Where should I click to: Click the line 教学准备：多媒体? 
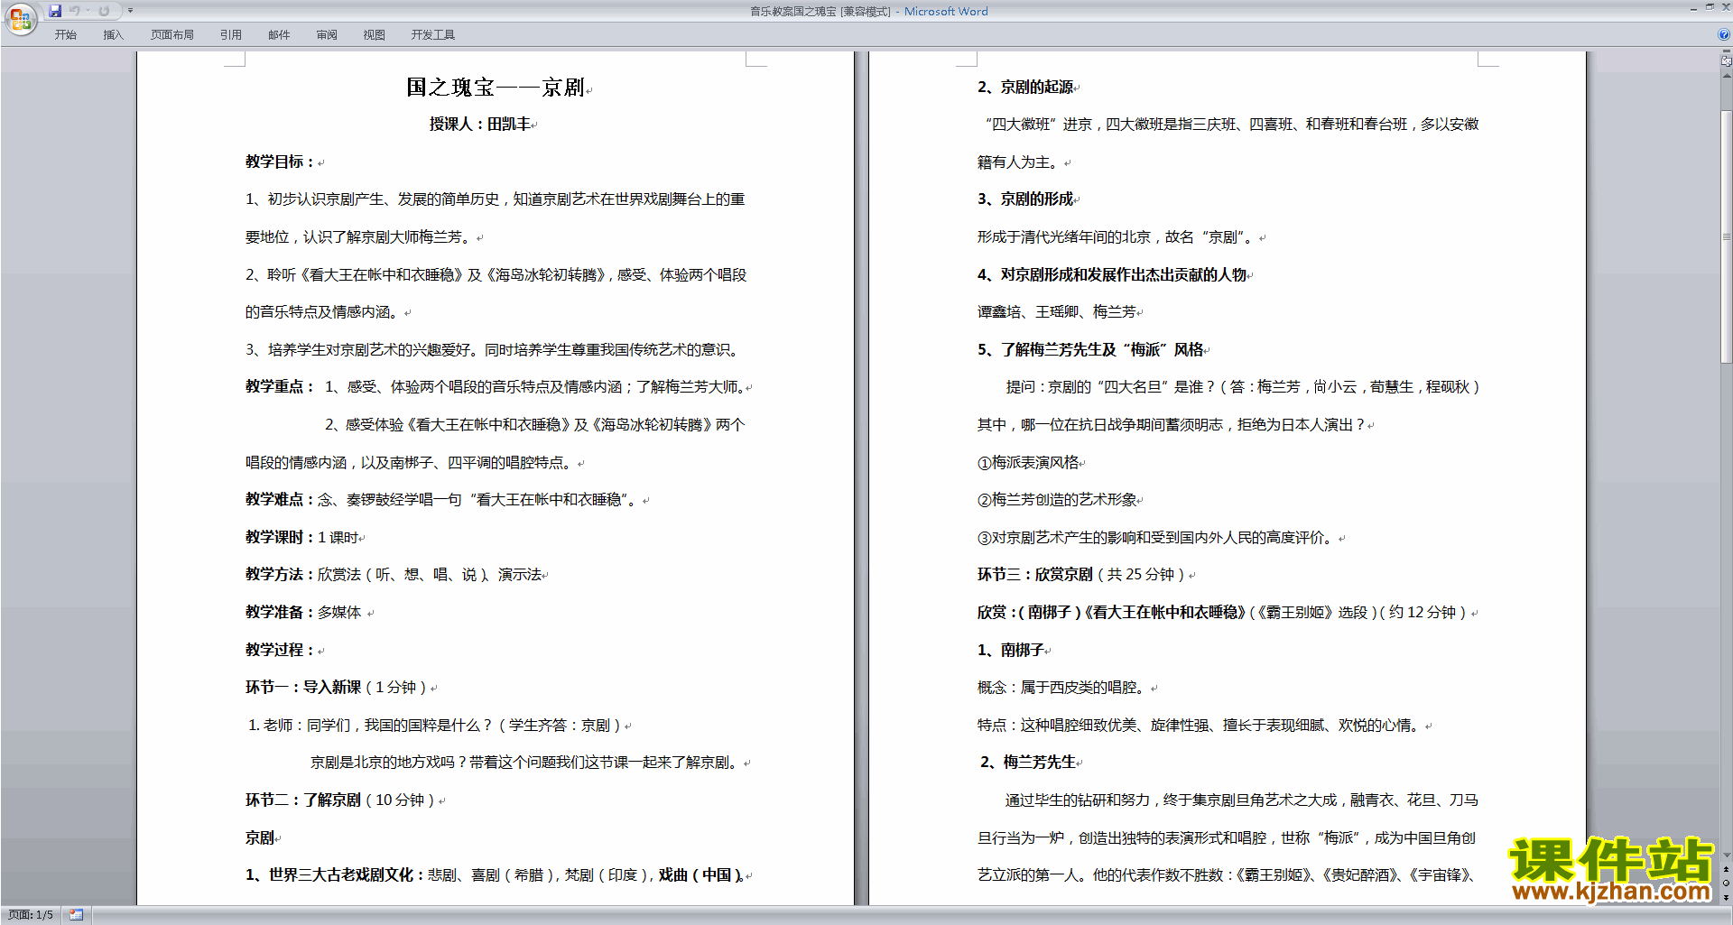point(303,612)
